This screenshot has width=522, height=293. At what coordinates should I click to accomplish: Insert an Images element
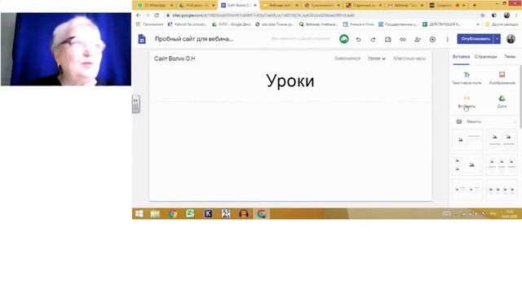pos(502,78)
